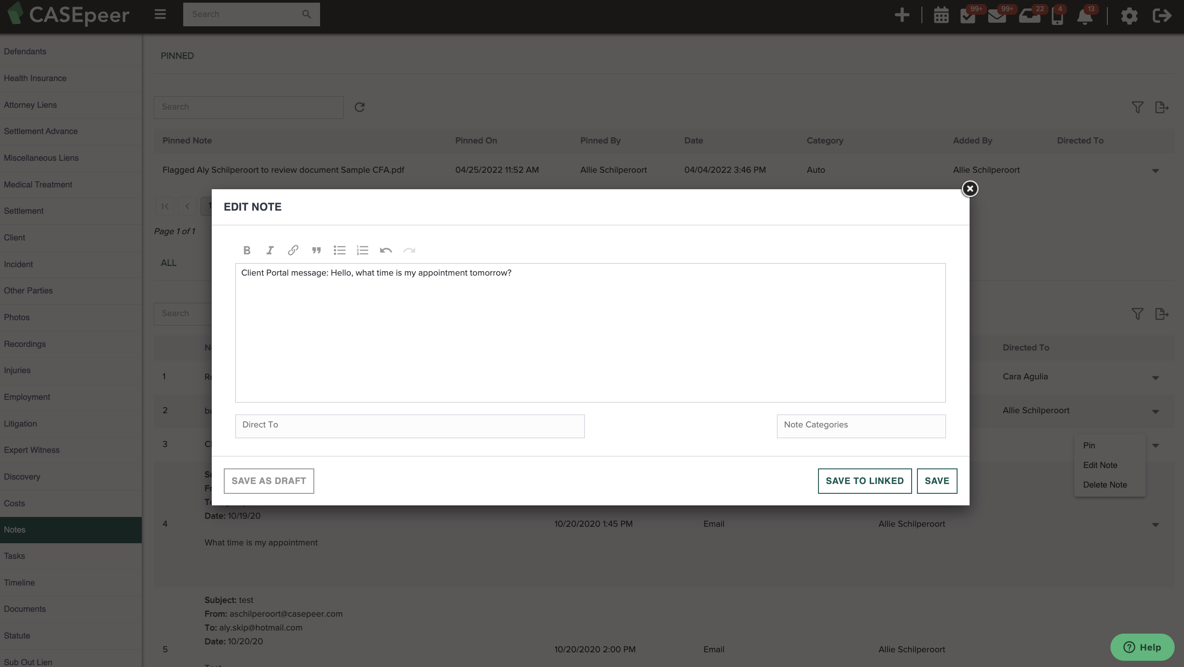Expand actions for note row 4
The height and width of the screenshot is (667, 1184).
pyautogui.click(x=1155, y=525)
